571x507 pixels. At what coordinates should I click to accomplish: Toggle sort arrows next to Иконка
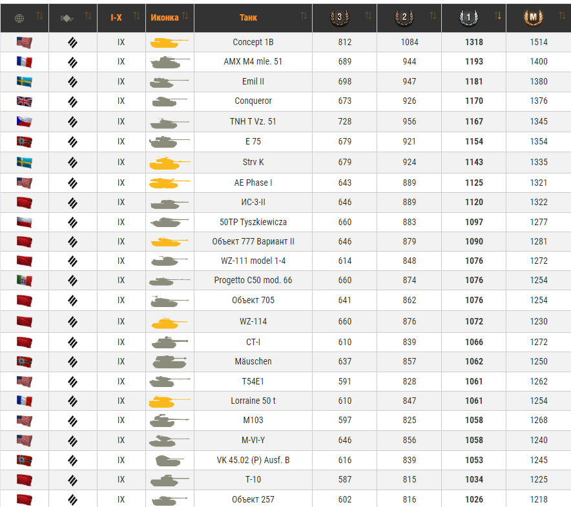tap(185, 15)
